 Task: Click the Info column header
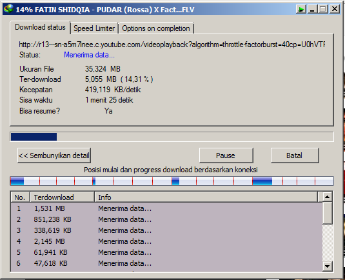(x=206, y=197)
